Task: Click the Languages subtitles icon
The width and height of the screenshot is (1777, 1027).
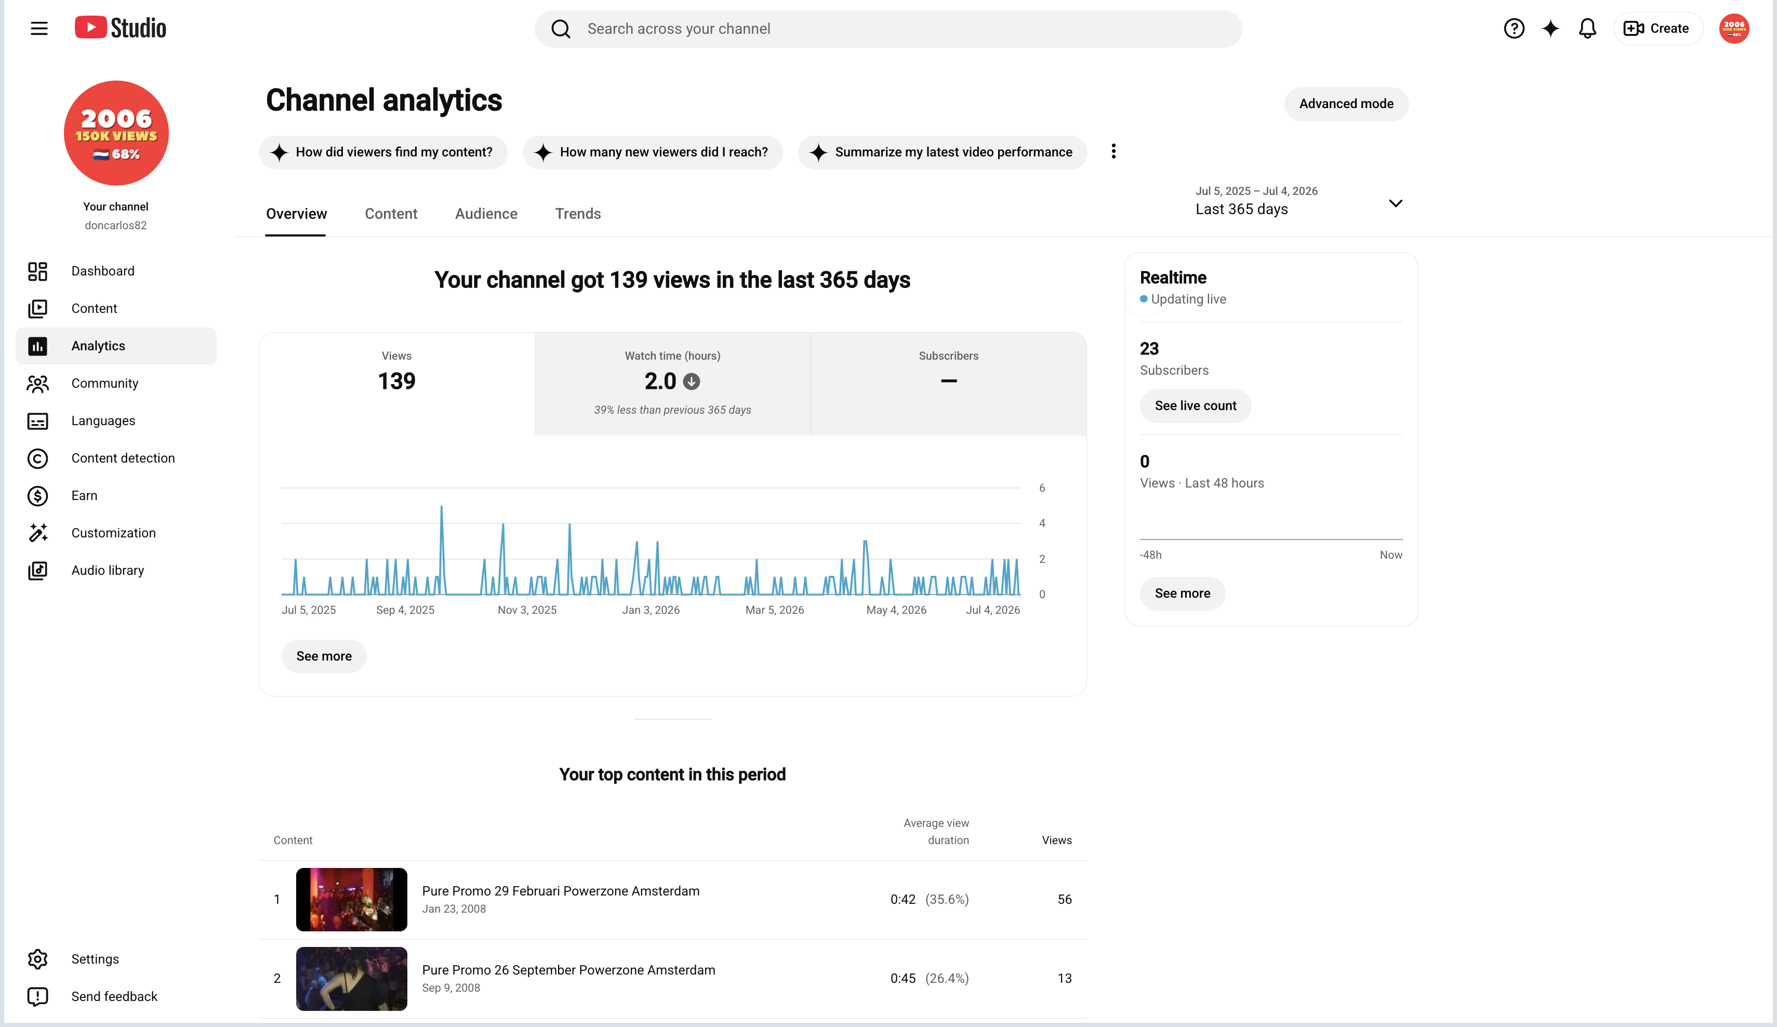Action: coord(37,420)
